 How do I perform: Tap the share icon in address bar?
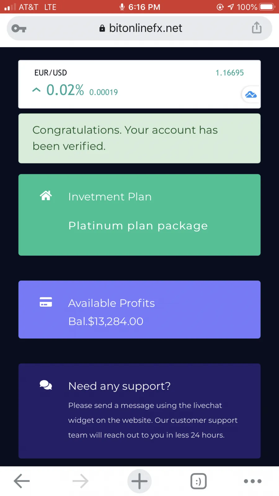257,28
